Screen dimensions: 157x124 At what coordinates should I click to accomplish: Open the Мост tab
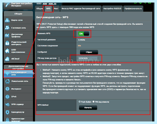(x=56, y=9)
